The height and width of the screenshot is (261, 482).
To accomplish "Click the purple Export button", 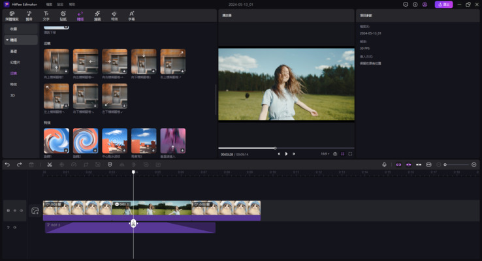I will pos(443,5).
